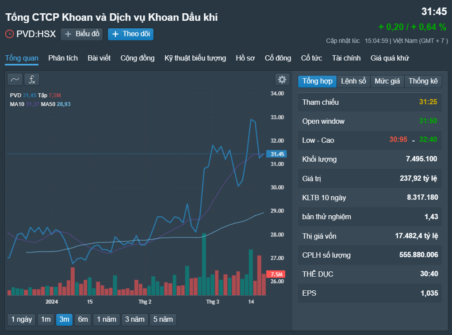Switch chart range to 6m
Viewport: 452px width, 335px height.
point(83,320)
